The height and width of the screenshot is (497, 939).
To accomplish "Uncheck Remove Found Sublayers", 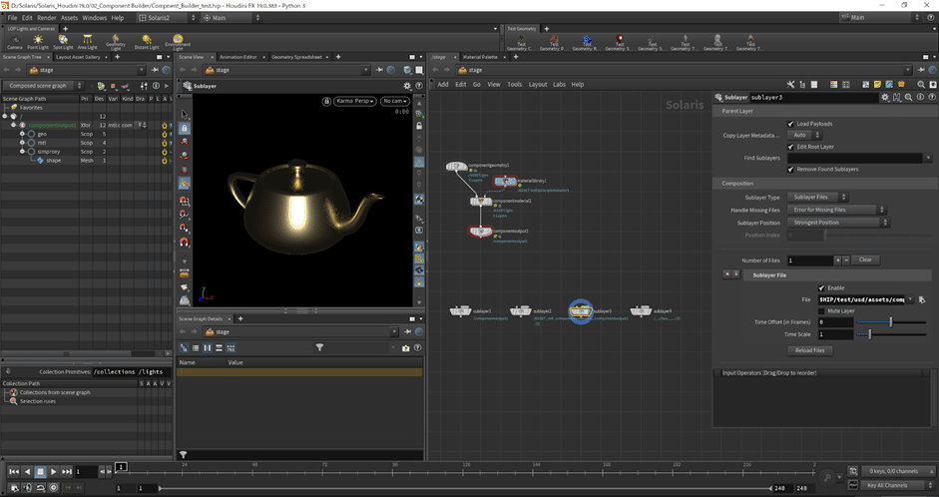I will [792, 169].
